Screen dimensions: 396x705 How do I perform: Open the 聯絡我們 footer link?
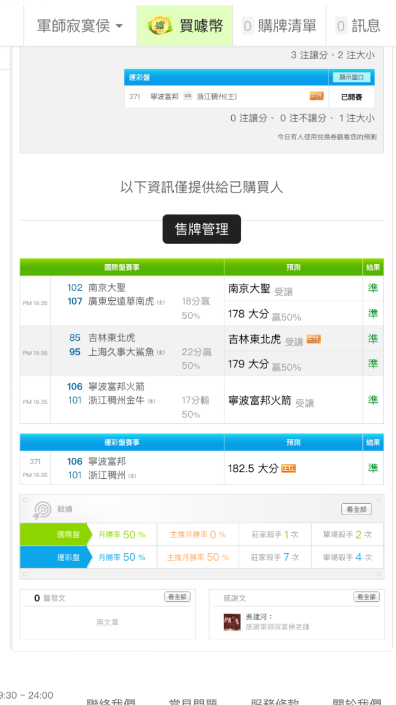111,702
